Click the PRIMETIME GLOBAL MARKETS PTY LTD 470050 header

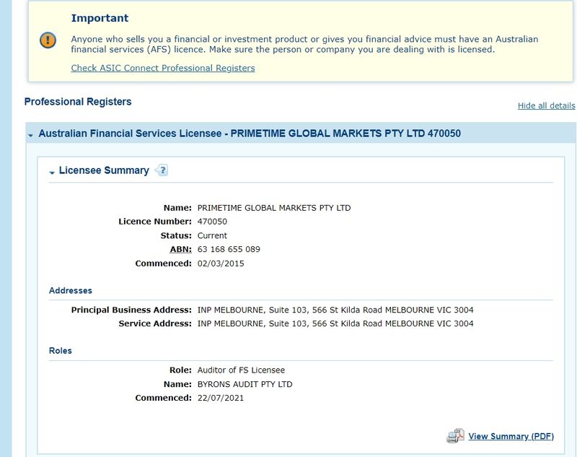(345, 134)
